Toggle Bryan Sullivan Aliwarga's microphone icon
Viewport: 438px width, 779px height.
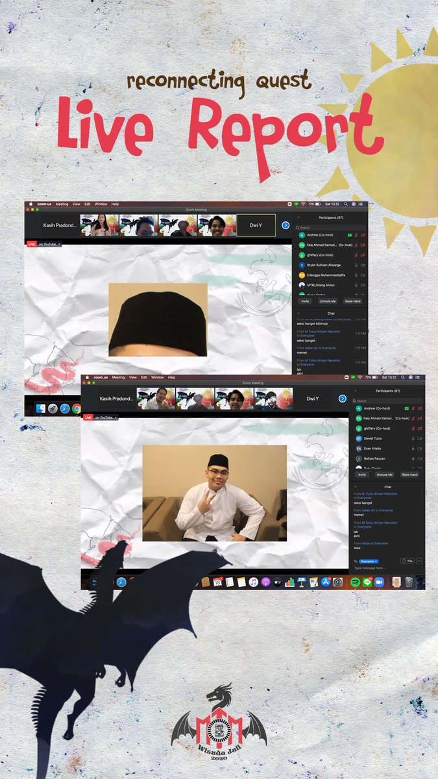[356, 266]
